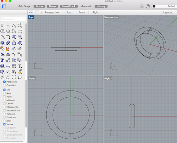Select the One shot radio option
Screen dimensions: 177x143
(4, 85)
